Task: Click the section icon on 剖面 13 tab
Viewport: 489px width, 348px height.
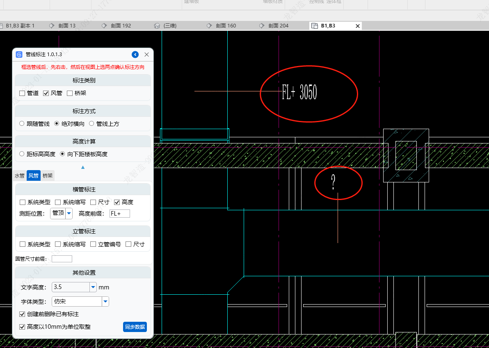Action: click(x=52, y=26)
